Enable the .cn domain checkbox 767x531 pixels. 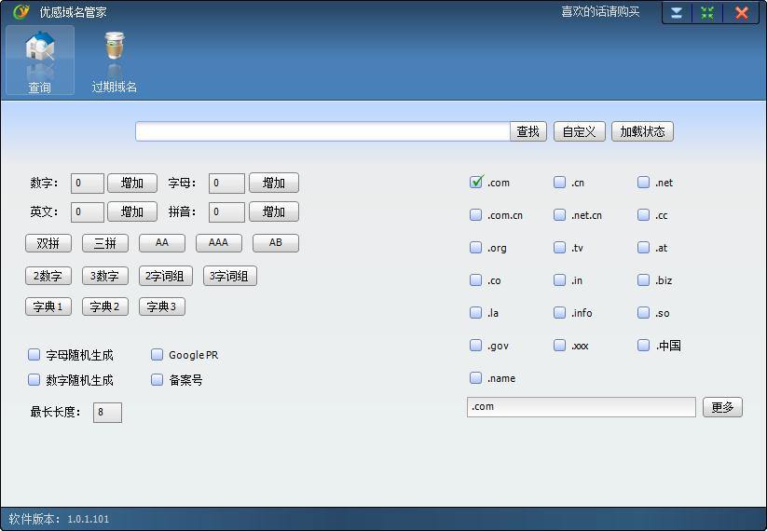pyautogui.click(x=560, y=183)
